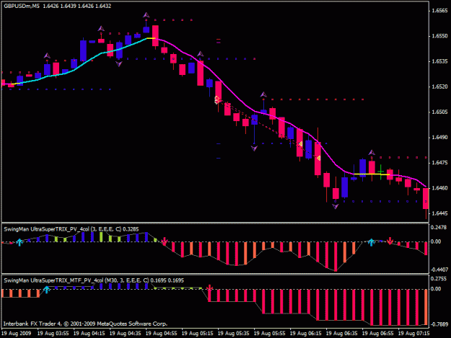The height and width of the screenshot is (338, 451).
Task: Click the yellow moving average segment near 06:55
Action: click(372, 174)
